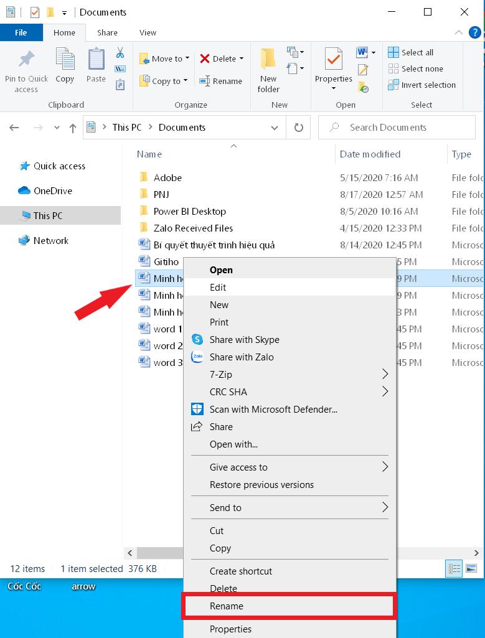
Task: Click the Word icon next to Gitiho
Action: [144, 261]
